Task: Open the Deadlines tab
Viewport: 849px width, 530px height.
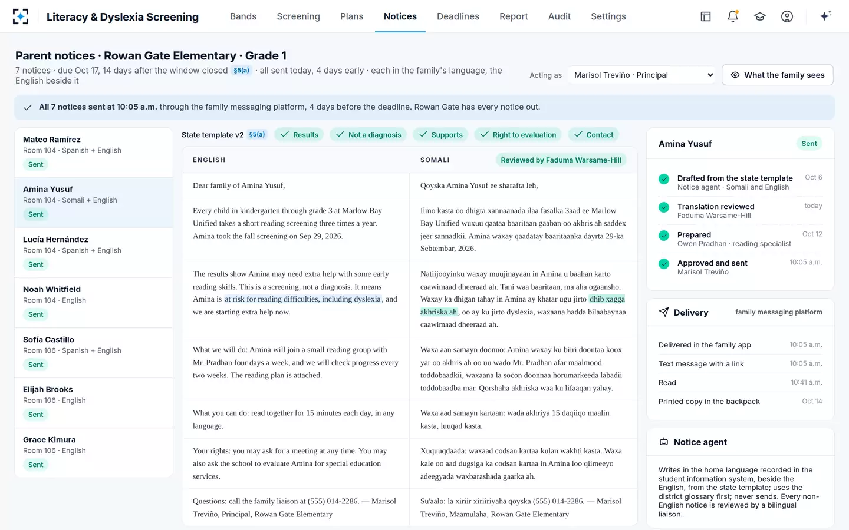Action: click(458, 16)
